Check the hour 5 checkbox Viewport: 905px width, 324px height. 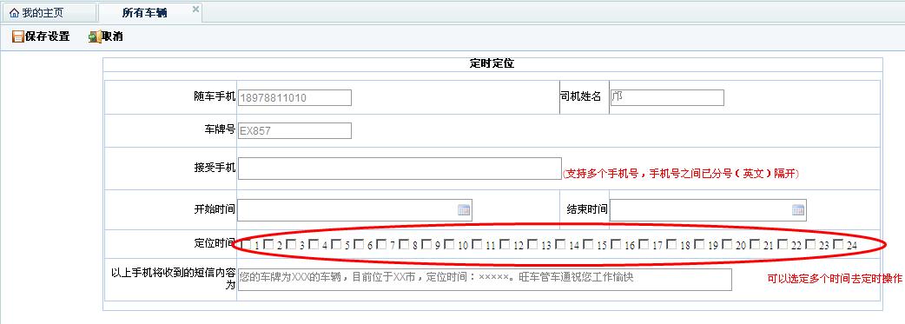[336, 245]
